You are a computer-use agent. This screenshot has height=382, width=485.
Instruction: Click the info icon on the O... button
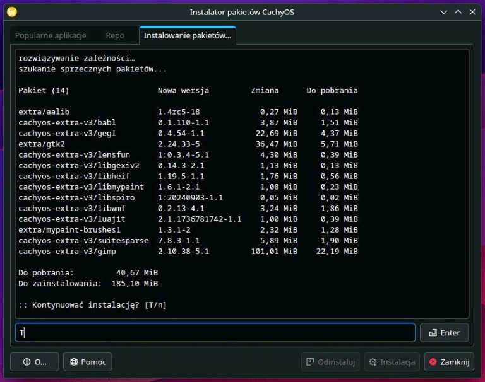27,362
